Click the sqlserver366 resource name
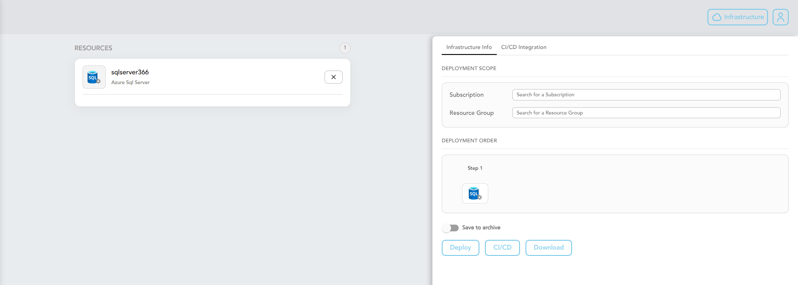Viewport: 798px width, 285px height. (x=130, y=72)
